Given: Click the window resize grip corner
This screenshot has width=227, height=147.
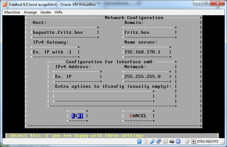Looking at the screenshot, I should click(x=223, y=143).
